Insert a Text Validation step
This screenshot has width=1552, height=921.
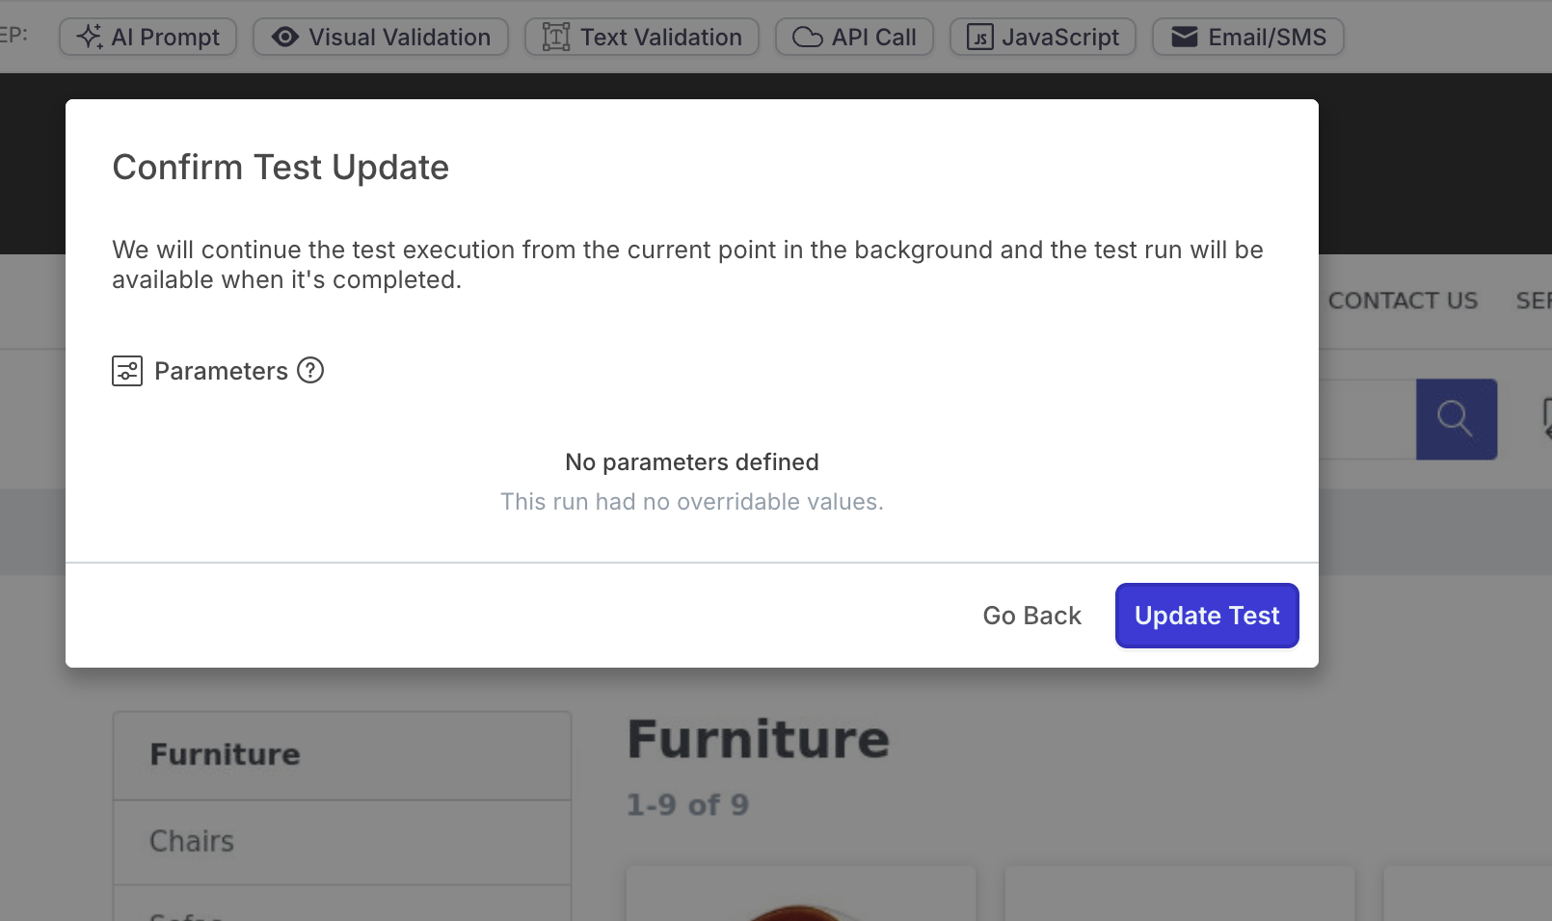pos(642,38)
